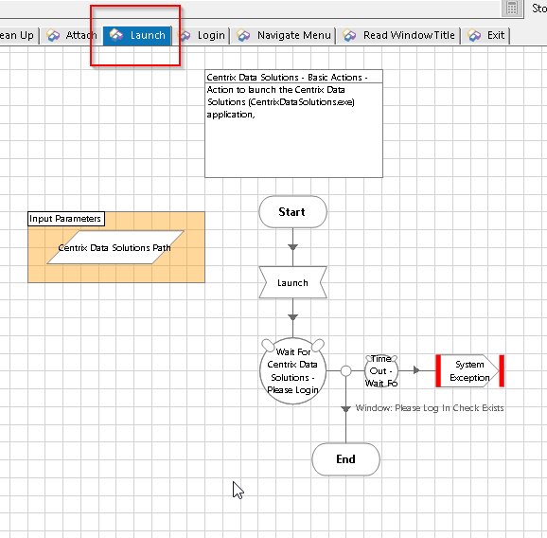Switch to the Navigate Menu tab
This screenshot has height=538, width=547.
pos(283,35)
